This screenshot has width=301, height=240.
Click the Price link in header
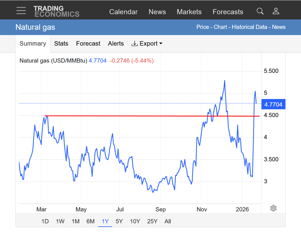click(203, 27)
